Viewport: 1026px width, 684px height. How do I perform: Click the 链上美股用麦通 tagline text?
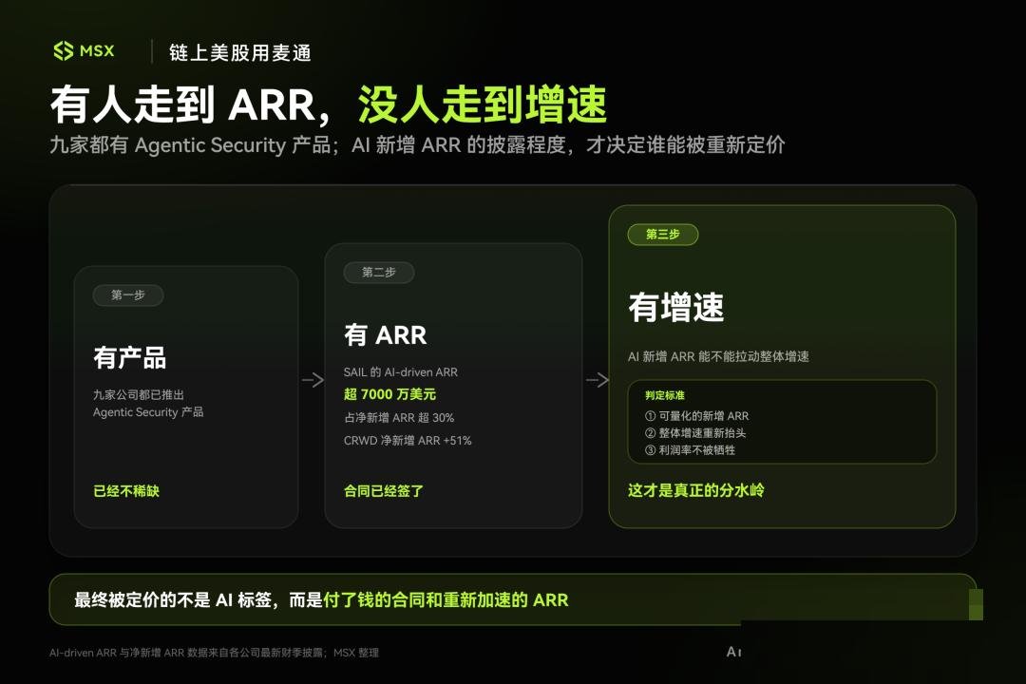click(x=240, y=53)
